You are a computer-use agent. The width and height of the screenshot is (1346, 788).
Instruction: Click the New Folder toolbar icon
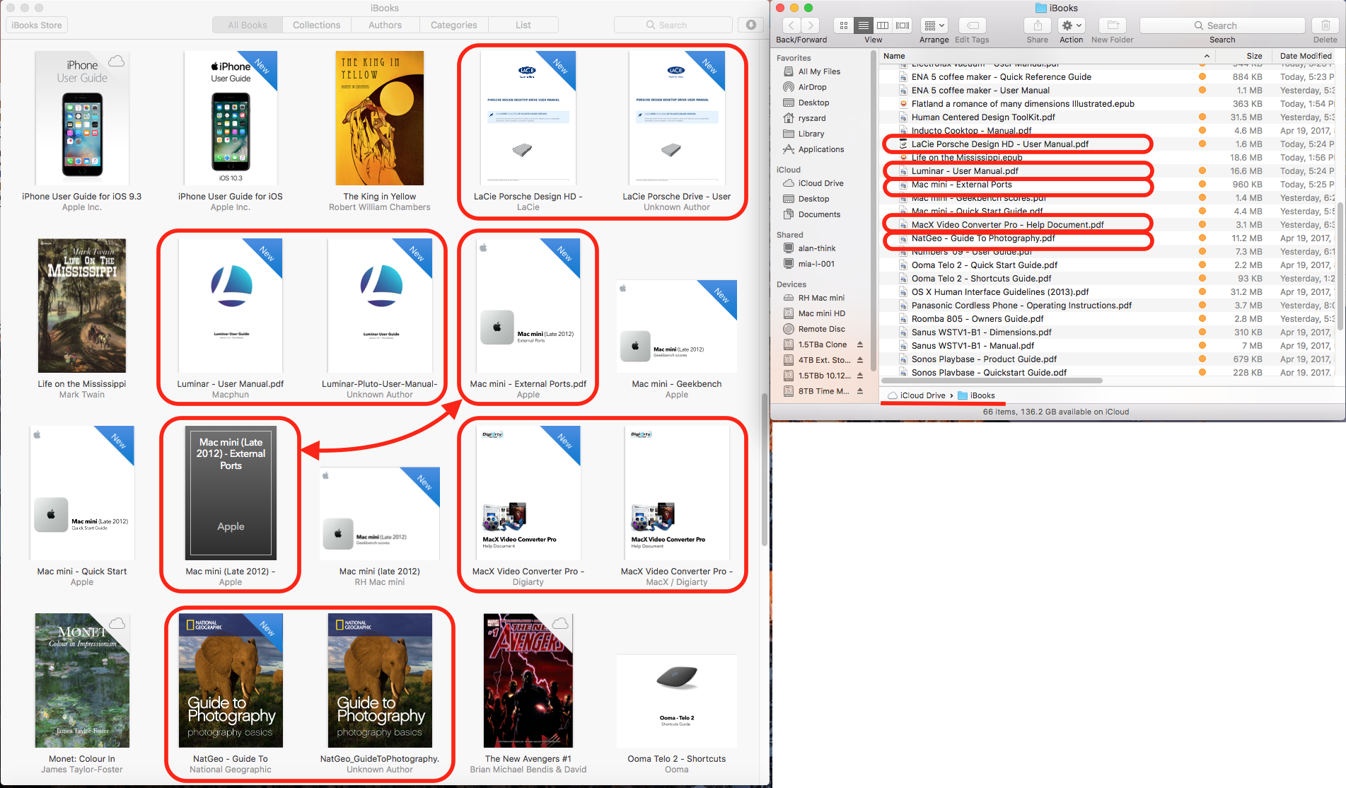pyautogui.click(x=1113, y=25)
